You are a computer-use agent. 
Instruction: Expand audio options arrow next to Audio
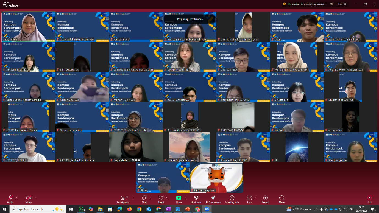click(16, 198)
